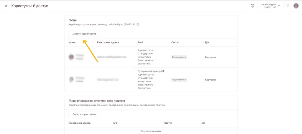
Task: Expand the zabula.digital account dropdown arrow
Action: 279,6
